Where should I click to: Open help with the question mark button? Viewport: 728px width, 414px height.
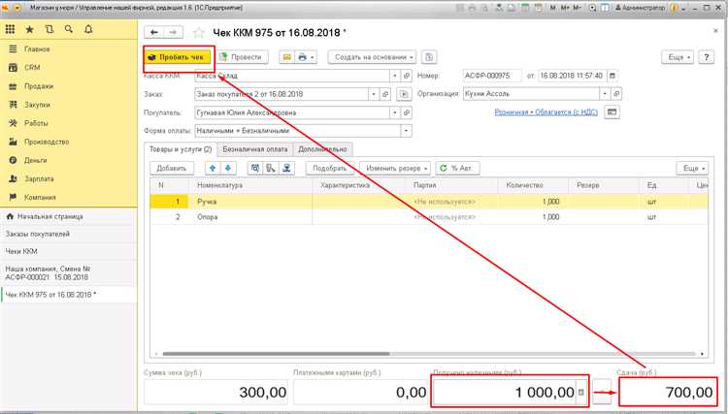(x=707, y=57)
